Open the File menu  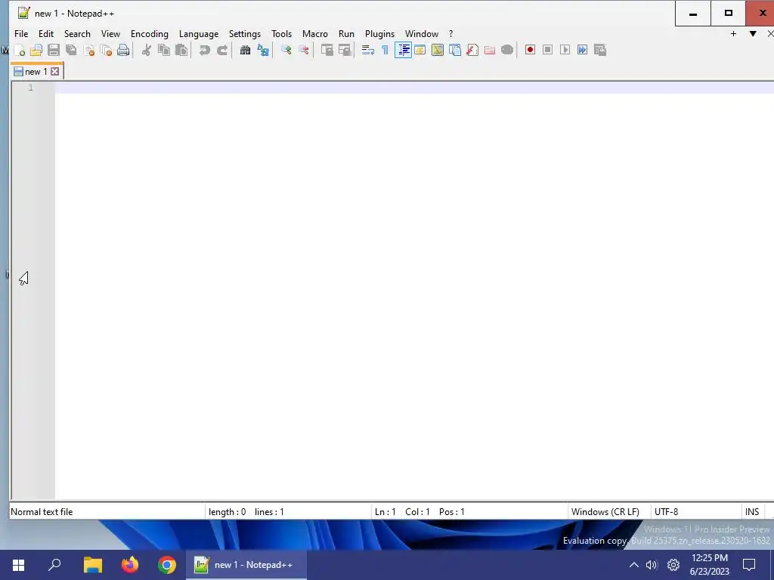click(x=21, y=33)
